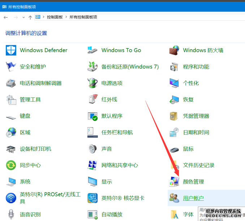This screenshot has width=245, height=221.
Task: Open the 颜色管理 text link
Action: click(x=193, y=182)
